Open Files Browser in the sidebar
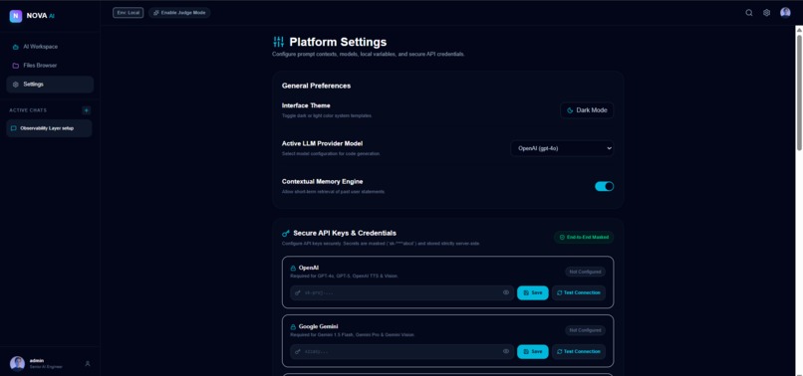The width and height of the screenshot is (803, 376). coord(50,66)
